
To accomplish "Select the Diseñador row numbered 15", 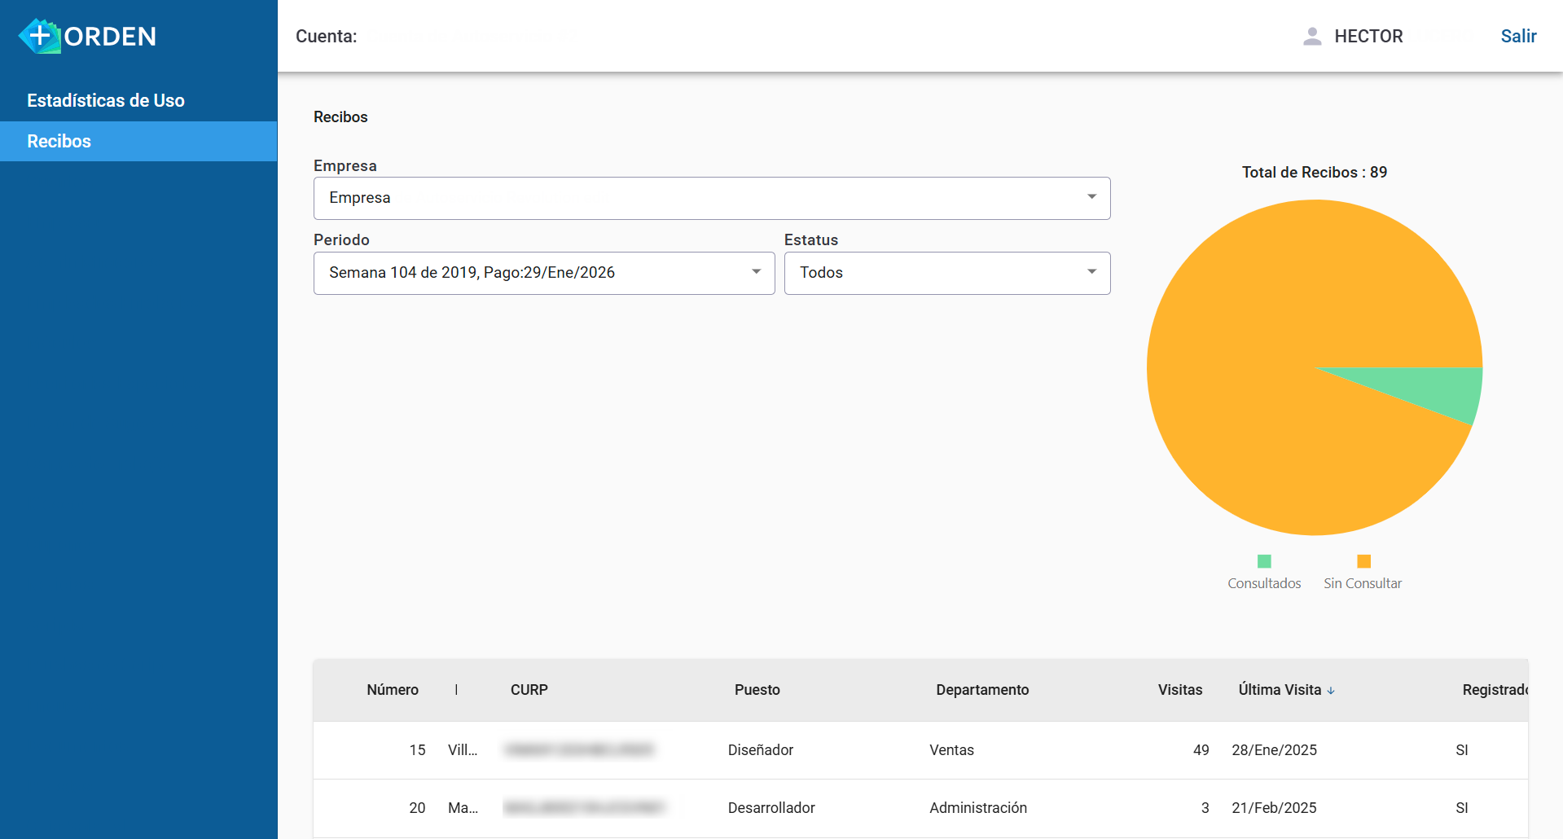I will pos(760,750).
